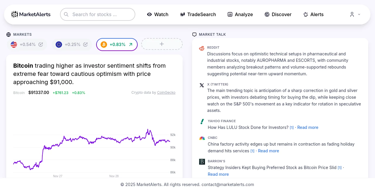
Task: Refresh the EU market data
Action: coord(85,44)
